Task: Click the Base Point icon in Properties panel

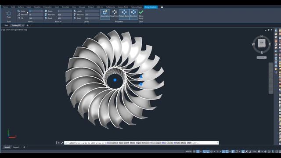Action: pos(114,12)
